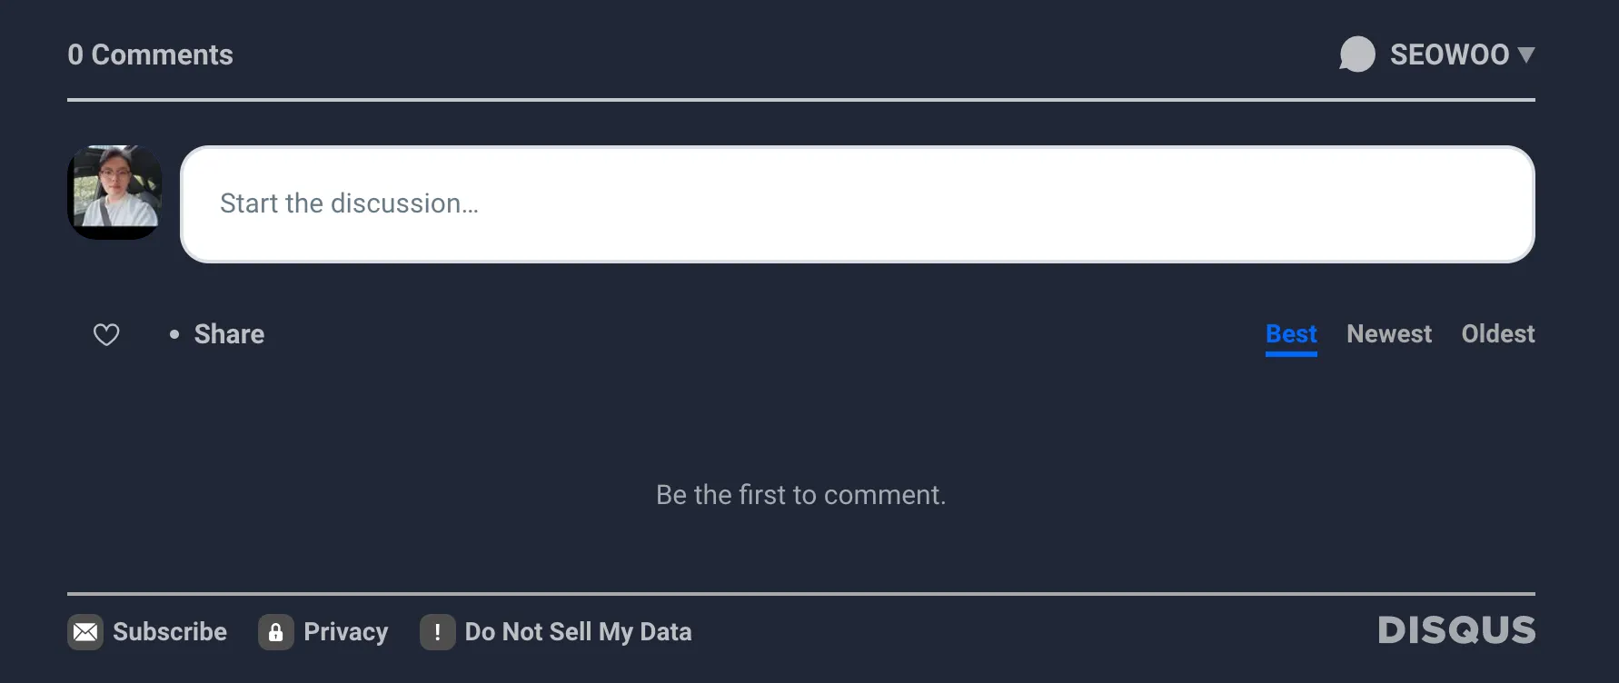Open the DISQUS logo link
This screenshot has height=683, width=1619.
[x=1455, y=630]
